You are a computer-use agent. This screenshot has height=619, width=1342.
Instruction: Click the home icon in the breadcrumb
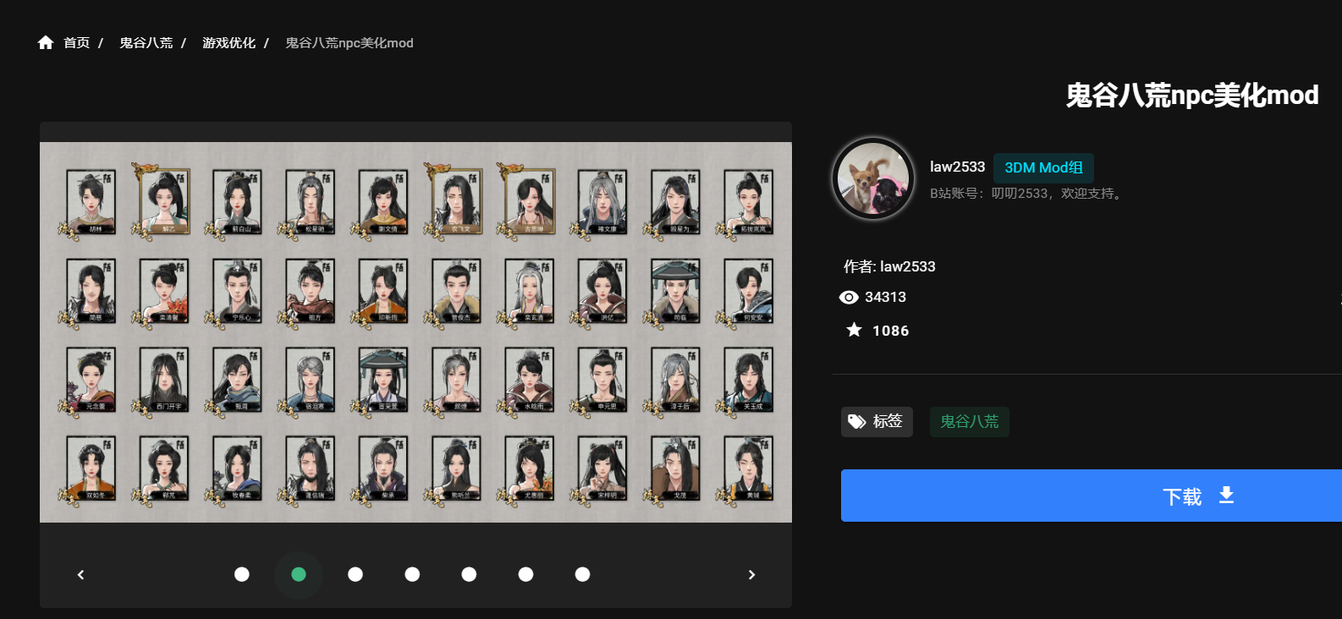click(46, 42)
